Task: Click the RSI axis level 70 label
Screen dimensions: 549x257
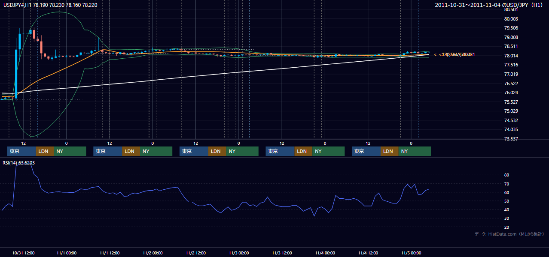Action: [x=507, y=184]
